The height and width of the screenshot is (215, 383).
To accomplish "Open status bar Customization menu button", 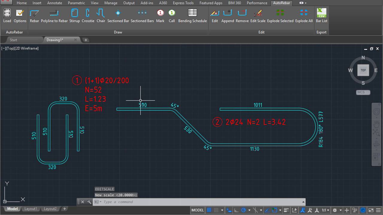I will tap(378, 210).
